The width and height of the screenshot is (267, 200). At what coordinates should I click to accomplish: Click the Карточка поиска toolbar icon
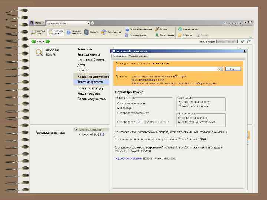[50, 32]
